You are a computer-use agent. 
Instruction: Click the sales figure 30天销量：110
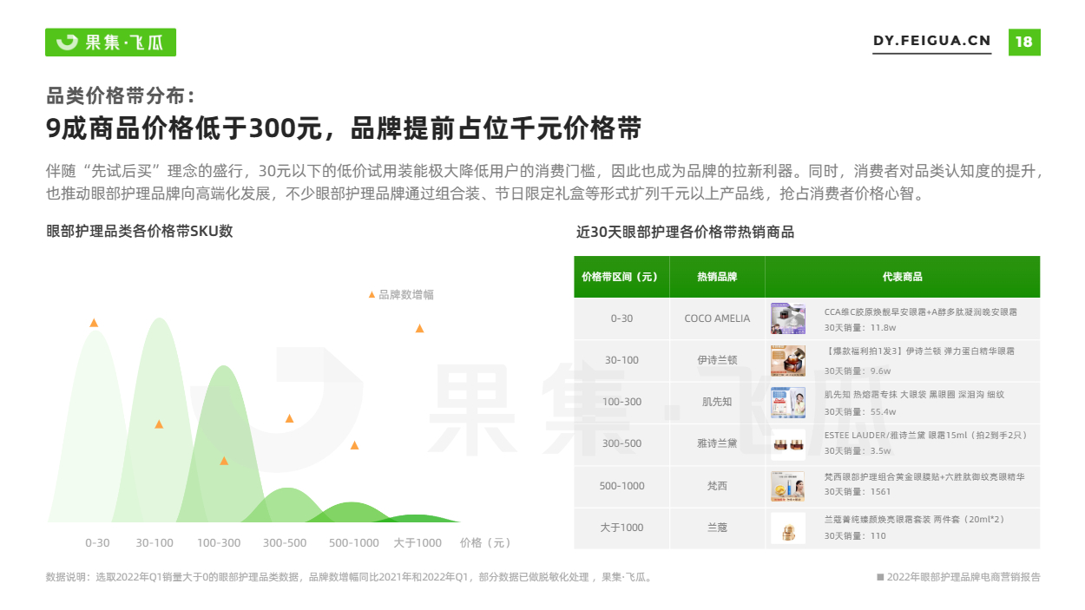(x=855, y=535)
